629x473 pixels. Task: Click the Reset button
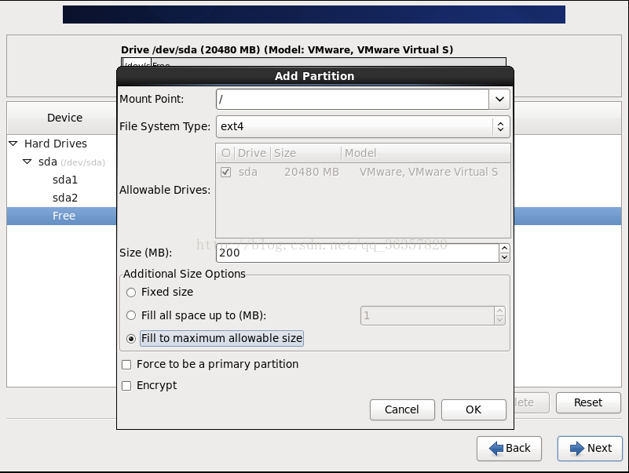(588, 402)
